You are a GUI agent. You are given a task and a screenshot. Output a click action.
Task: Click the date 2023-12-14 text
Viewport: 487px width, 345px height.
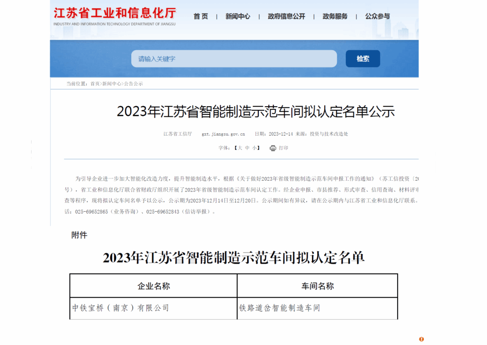281,134
